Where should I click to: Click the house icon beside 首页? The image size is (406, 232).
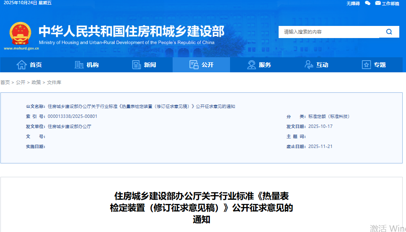pos(21,65)
